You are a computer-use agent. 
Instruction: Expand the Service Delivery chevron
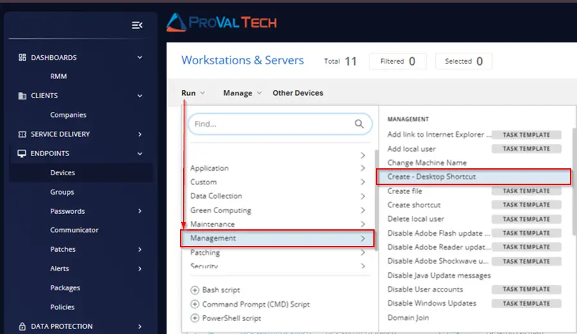point(140,134)
